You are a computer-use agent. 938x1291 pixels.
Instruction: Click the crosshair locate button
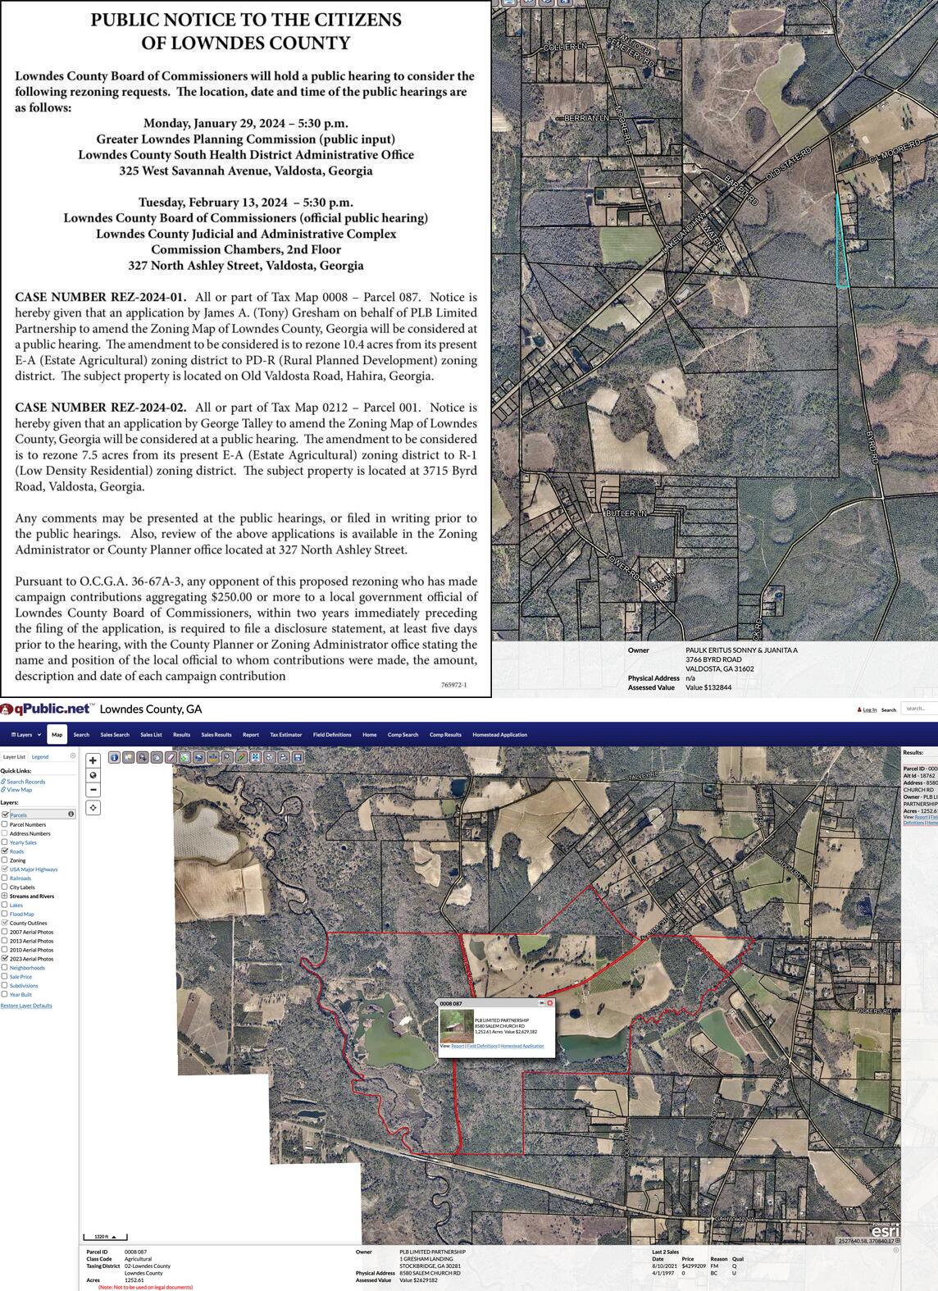pyautogui.click(x=93, y=808)
